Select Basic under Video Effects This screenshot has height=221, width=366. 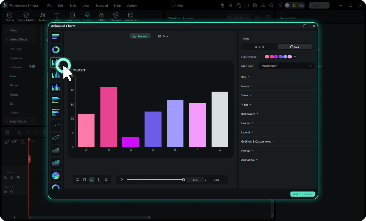click(x=13, y=76)
